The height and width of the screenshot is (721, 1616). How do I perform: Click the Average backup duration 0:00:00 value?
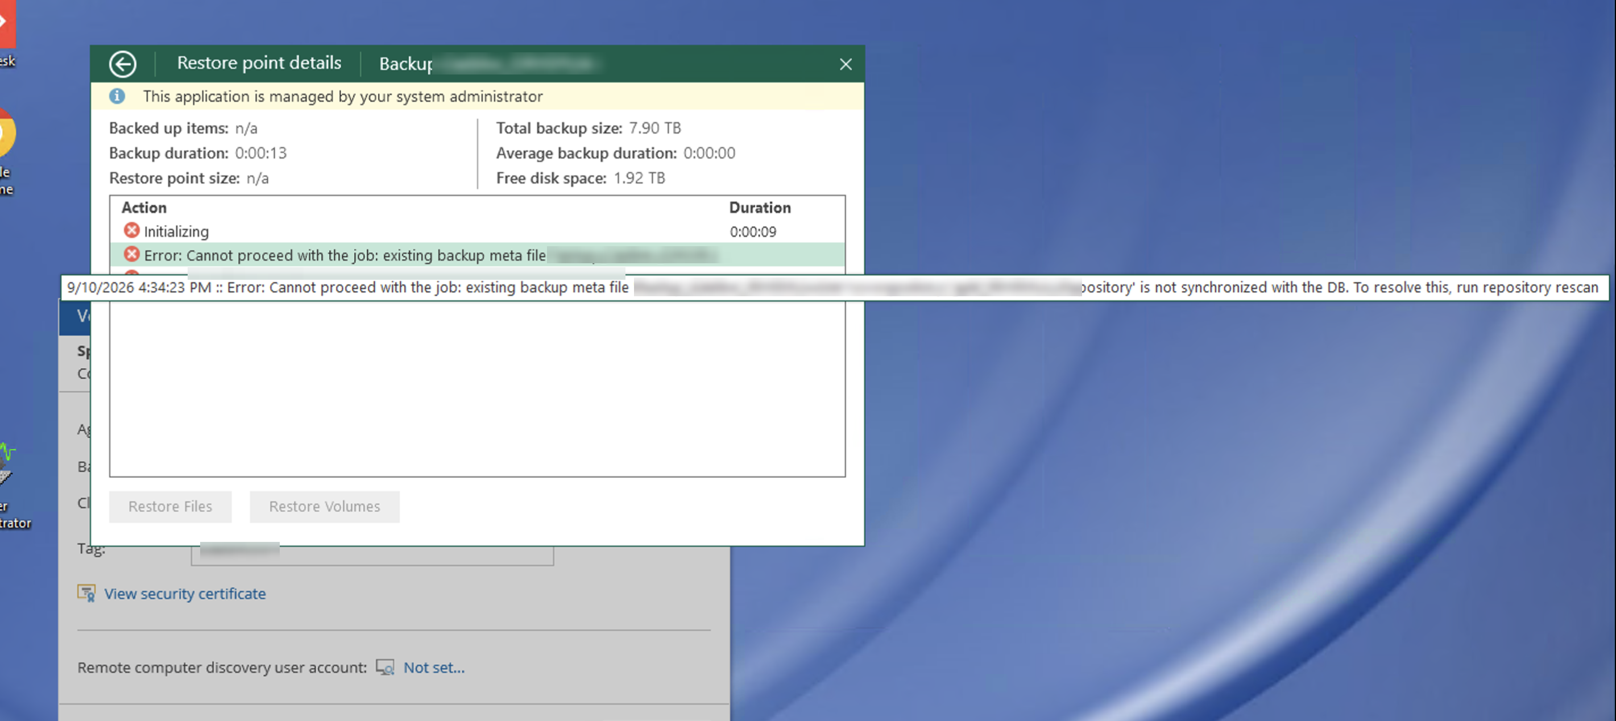coord(710,153)
